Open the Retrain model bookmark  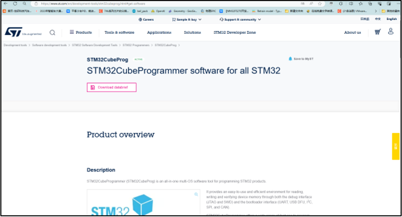tap(267, 11)
